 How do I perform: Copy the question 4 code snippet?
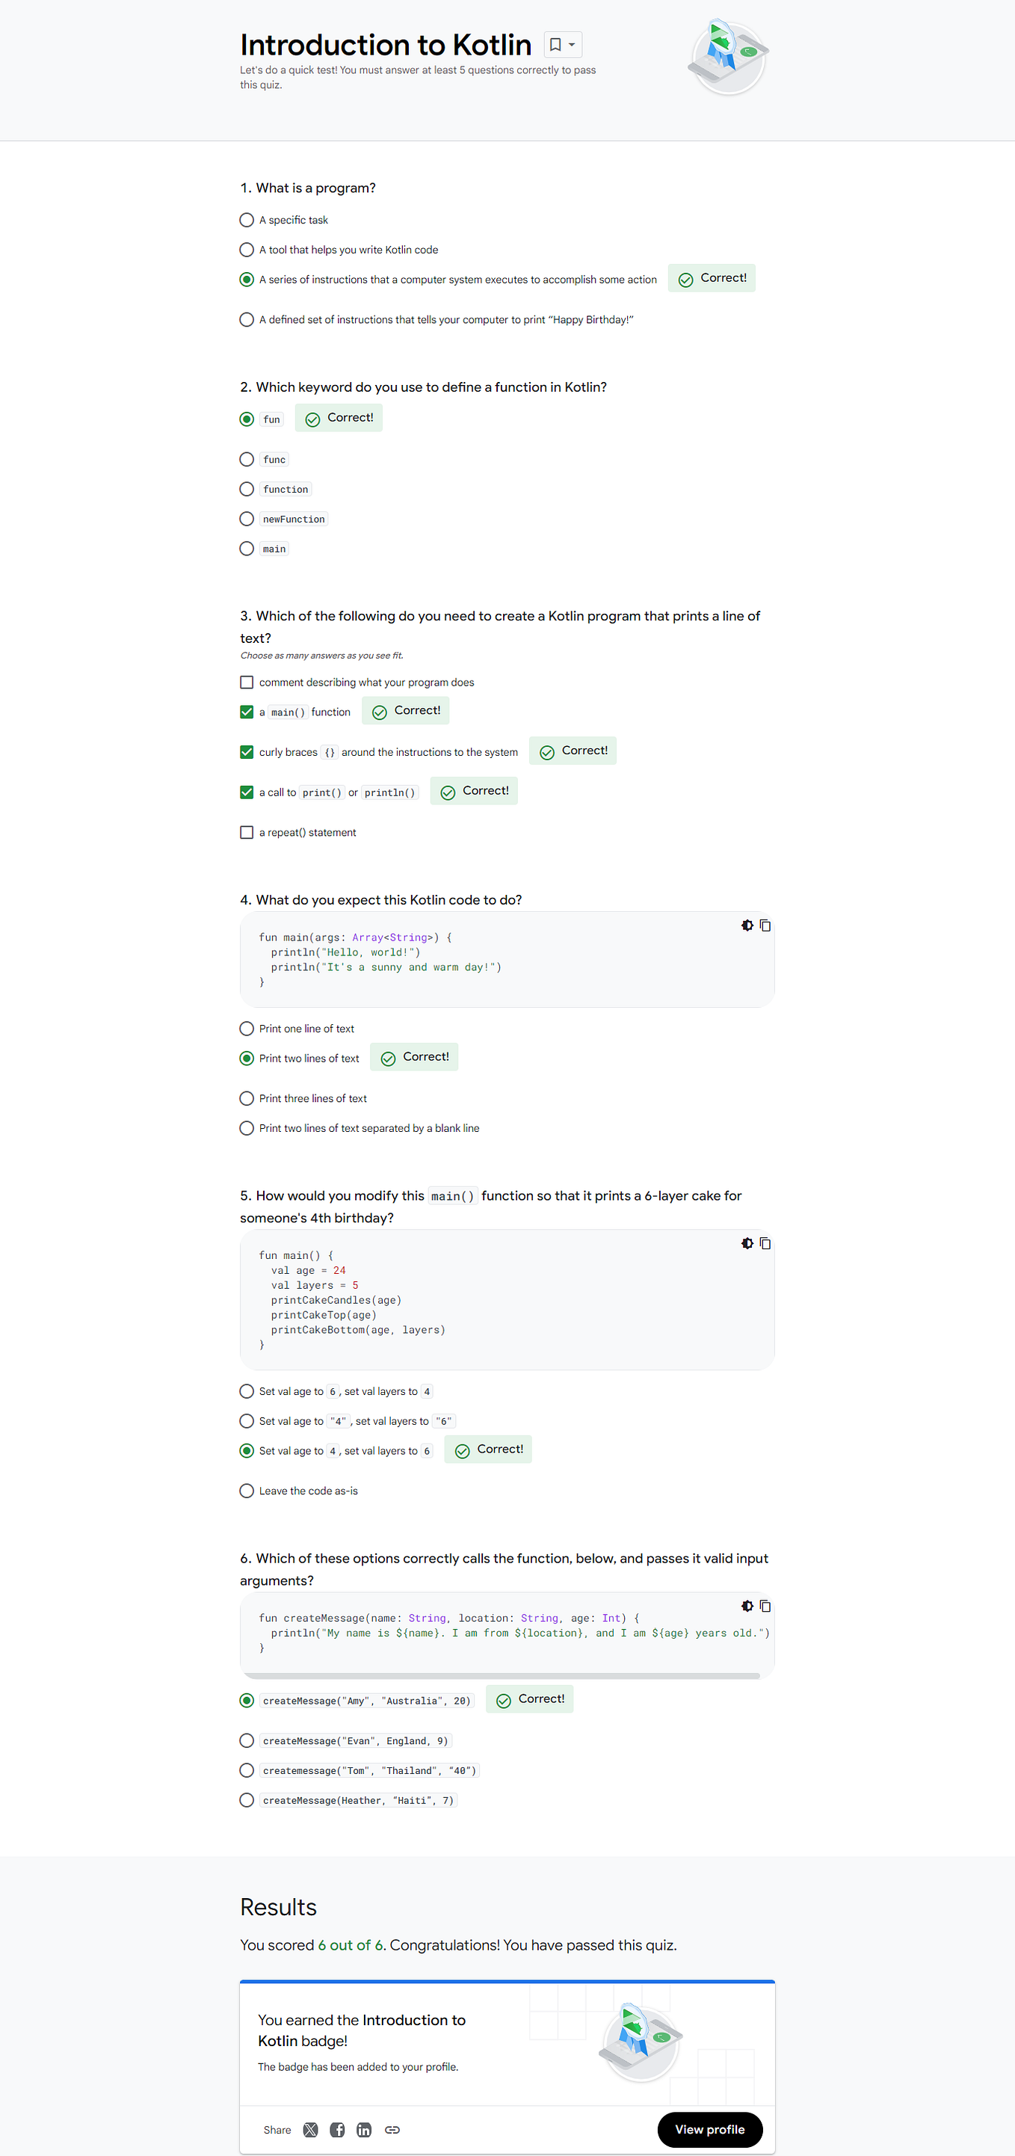click(x=765, y=925)
